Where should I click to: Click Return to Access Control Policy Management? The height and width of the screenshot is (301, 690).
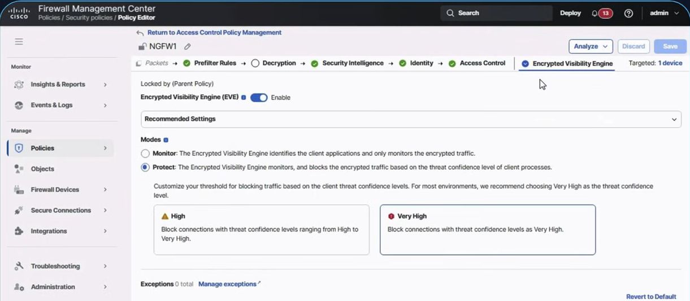click(x=214, y=33)
